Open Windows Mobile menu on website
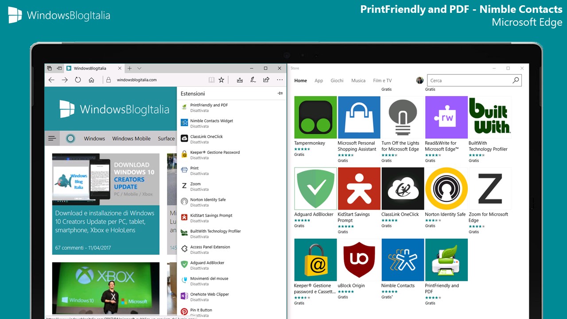The image size is (567, 319). pos(131,138)
